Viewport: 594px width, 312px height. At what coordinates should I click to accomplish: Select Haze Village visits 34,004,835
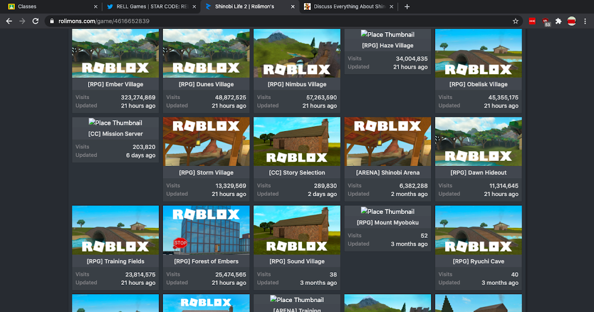[412, 58]
